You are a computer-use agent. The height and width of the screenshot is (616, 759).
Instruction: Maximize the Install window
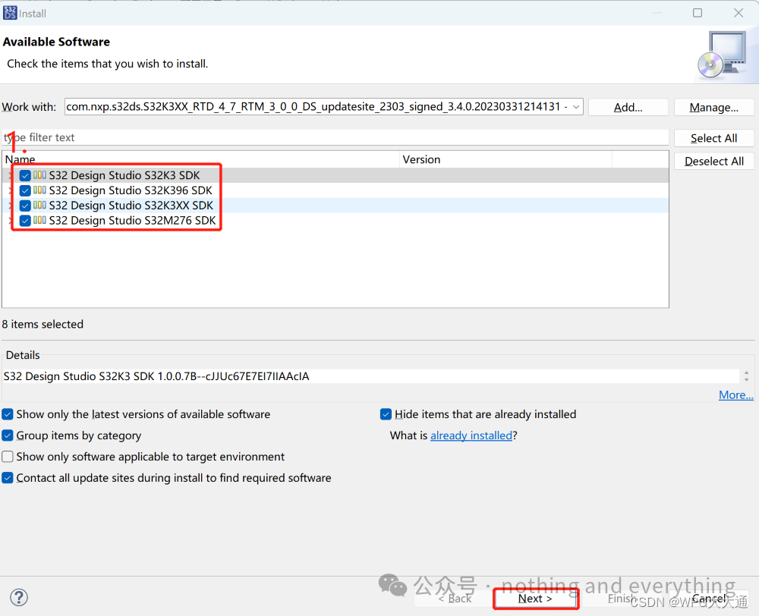698,13
